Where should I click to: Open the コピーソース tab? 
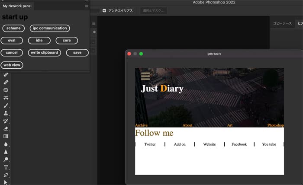tap(282, 23)
